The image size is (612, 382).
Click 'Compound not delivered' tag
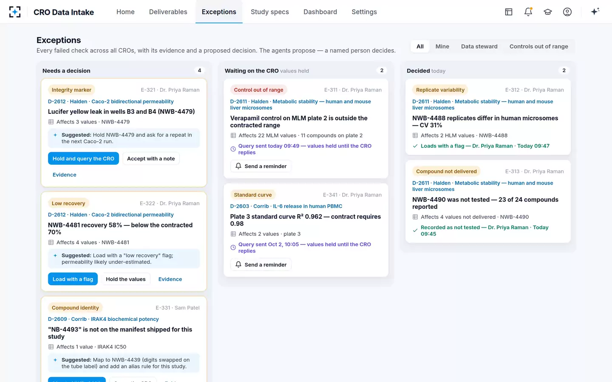click(x=446, y=171)
